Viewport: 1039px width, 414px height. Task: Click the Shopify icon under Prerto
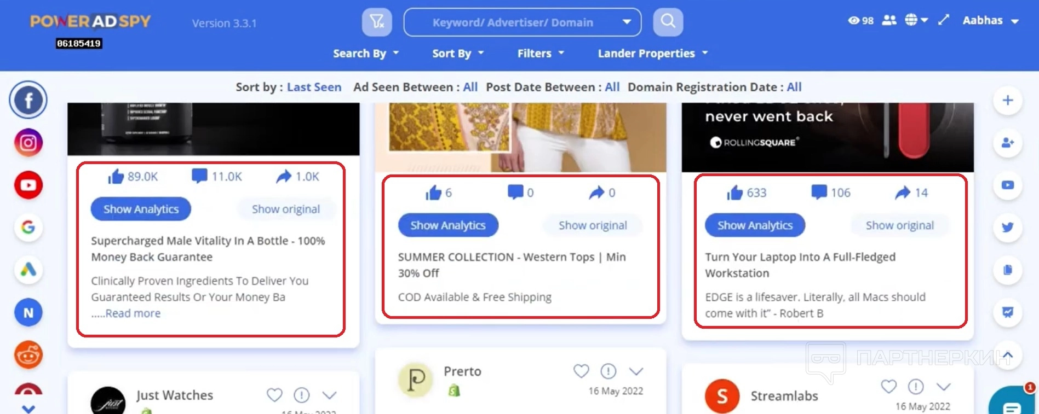coord(454,390)
